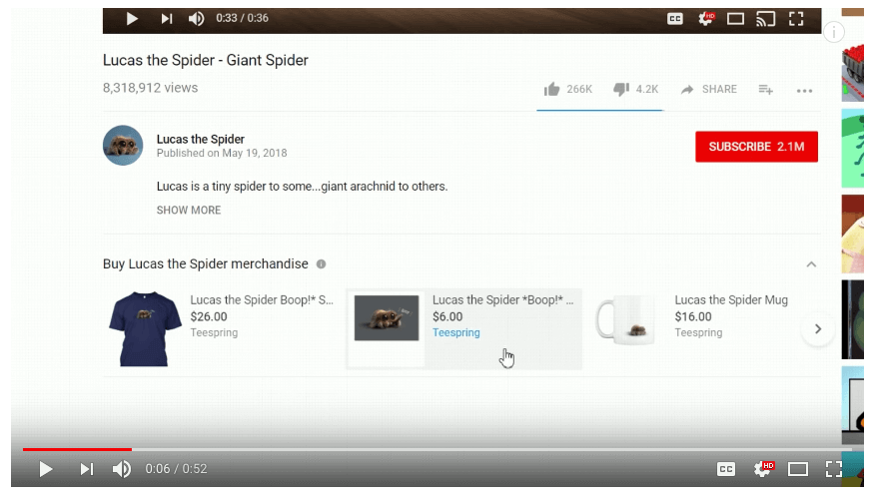Click merchandise info icon
The image size is (870, 495).
click(322, 263)
